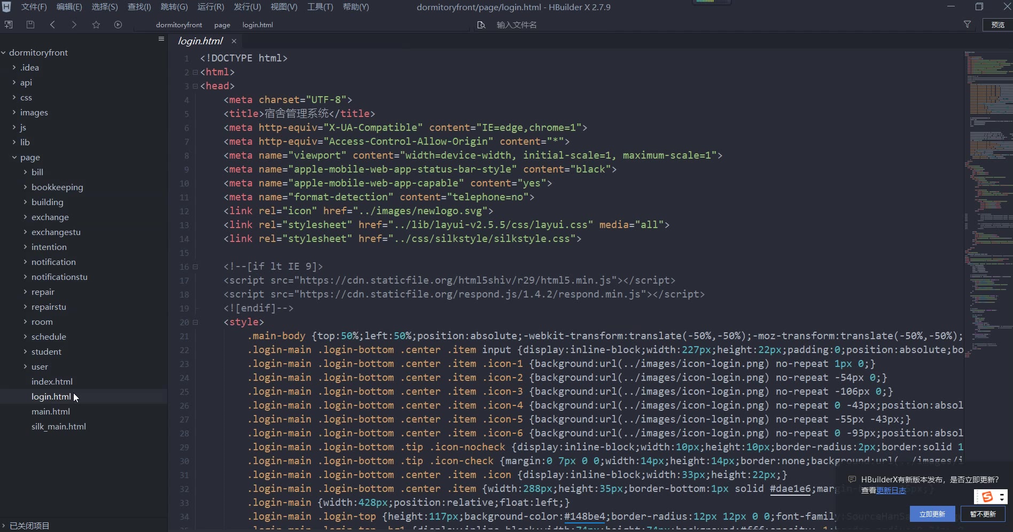Image resolution: width=1013 pixels, height=532 pixels.
Task: Click the 立即更新 update now button
Action: tap(932, 514)
